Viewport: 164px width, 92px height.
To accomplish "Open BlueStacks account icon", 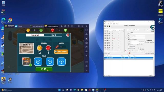I will 65,26.
